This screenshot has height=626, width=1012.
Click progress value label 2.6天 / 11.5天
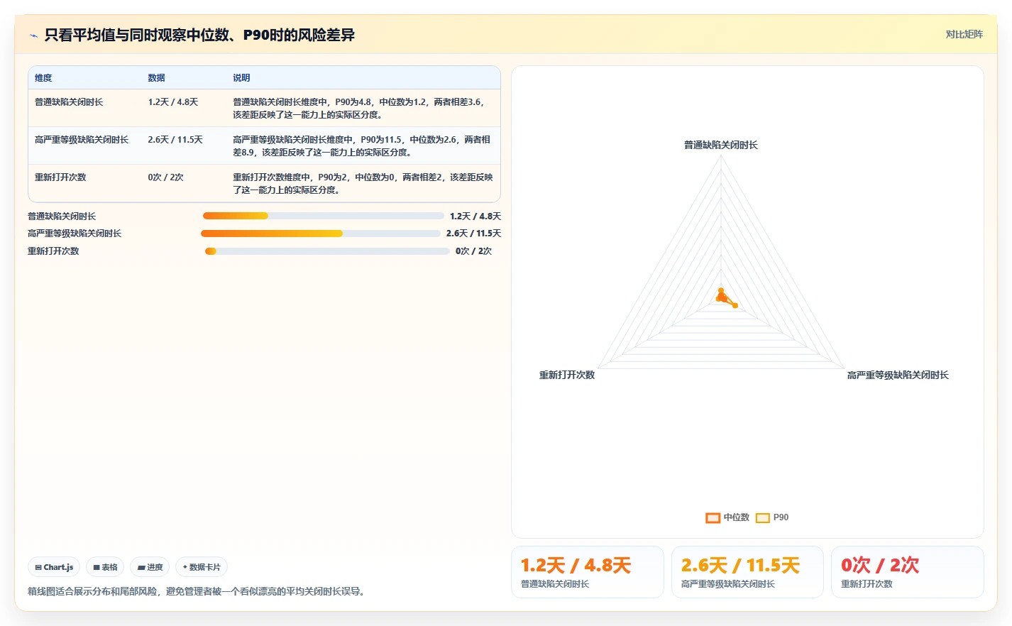(x=473, y=234)
